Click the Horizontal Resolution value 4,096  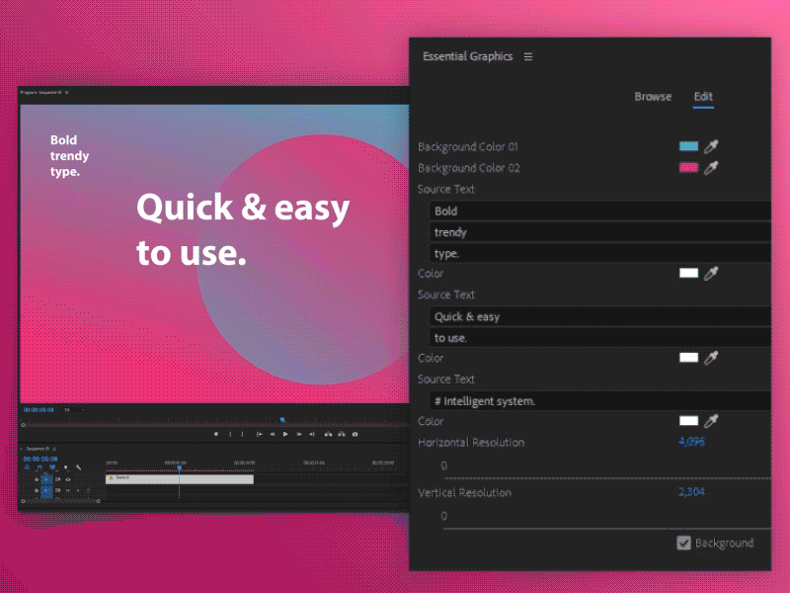tap(691, 442)
